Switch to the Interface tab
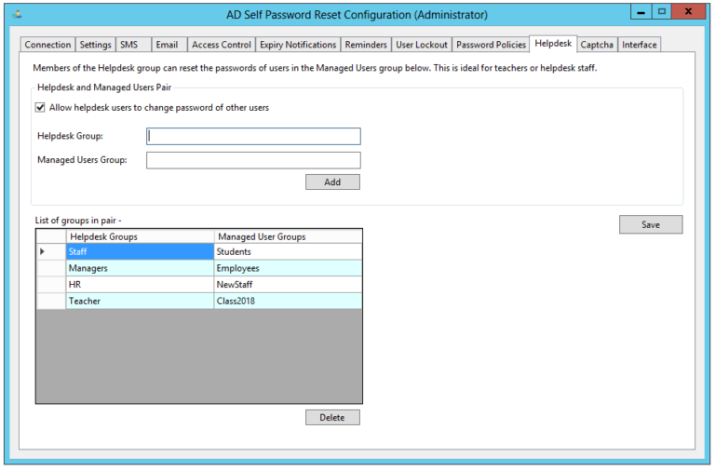 640,45
